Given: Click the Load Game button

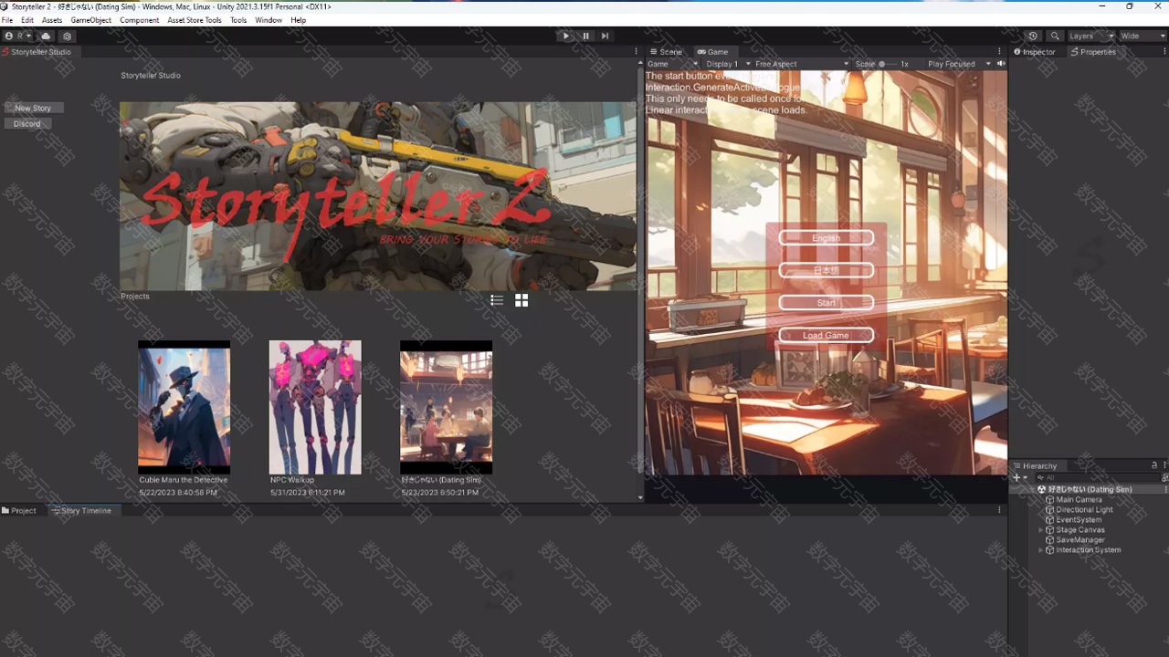Looking at the screenshot, I should pyautogui.click(x=826, y=336).
